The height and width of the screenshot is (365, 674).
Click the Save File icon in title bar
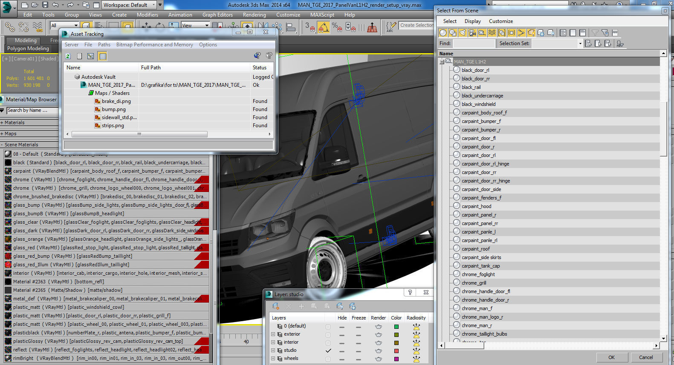45,5
